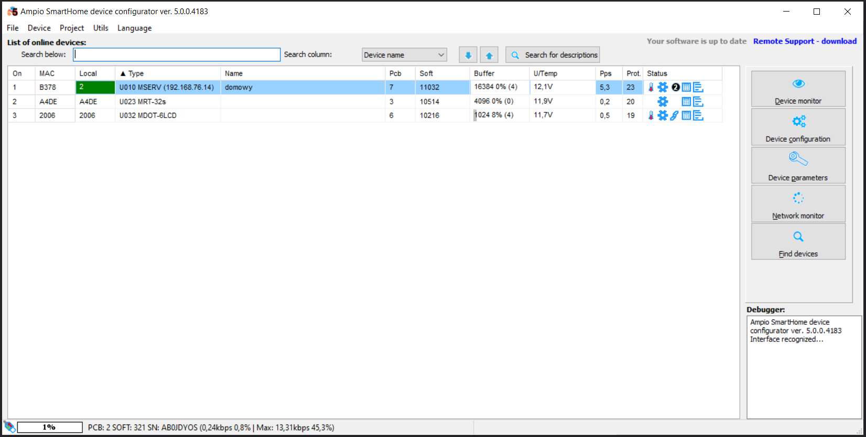Click 'Your software is up to date' label
This screenshot has width=866, height=437.
tap(697, 41)
